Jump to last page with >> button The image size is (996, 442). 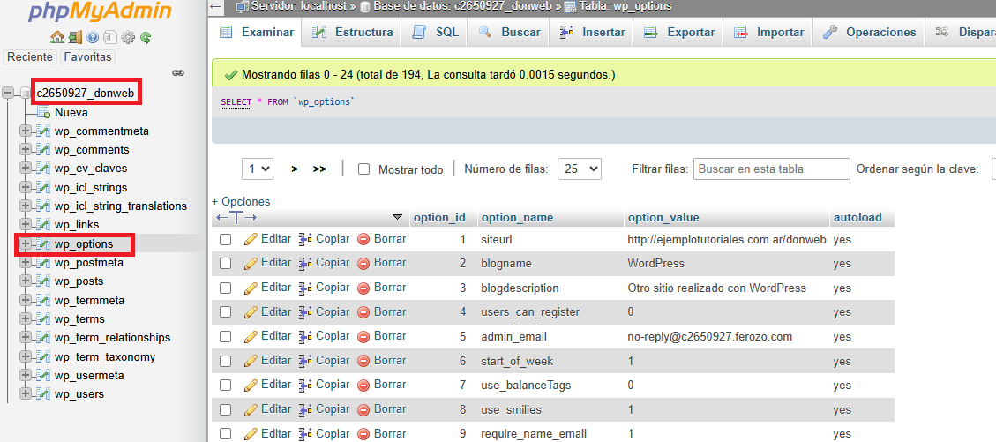tap(319, 169)
